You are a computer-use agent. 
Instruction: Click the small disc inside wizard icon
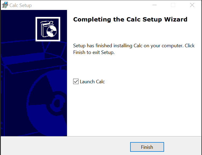point(51,32)
